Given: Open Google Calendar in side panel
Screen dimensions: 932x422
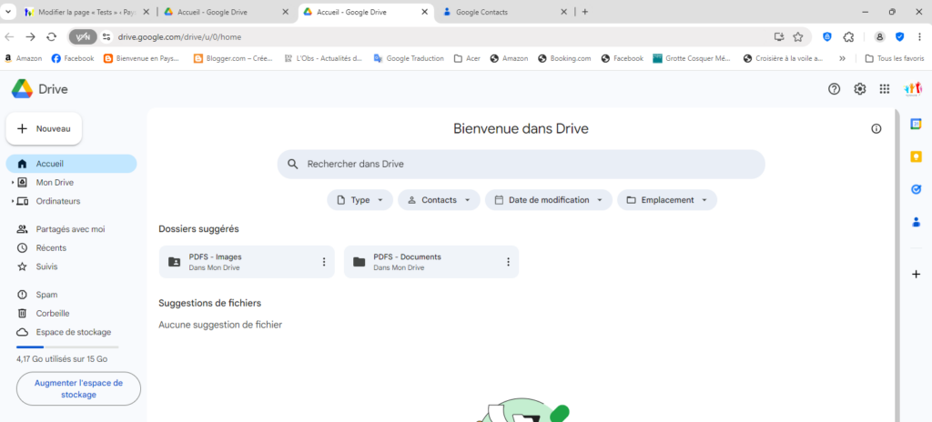Looking at the screenshot, I should (x=917, y=125).
